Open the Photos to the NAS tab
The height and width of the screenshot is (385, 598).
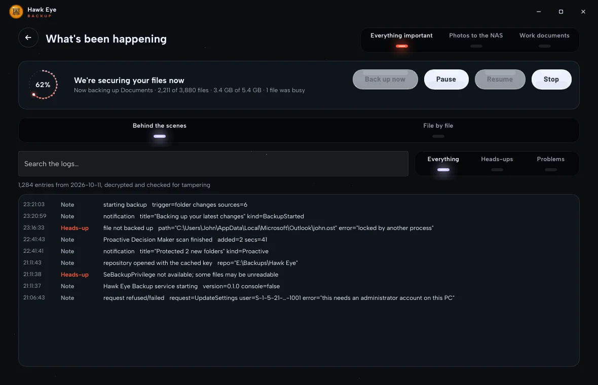click(476, 40)
